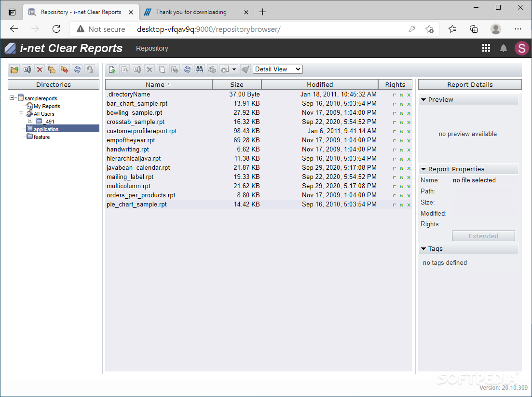Reload the page with browser refresh
This screenshot has height=397, width=532.
[56, 29]
